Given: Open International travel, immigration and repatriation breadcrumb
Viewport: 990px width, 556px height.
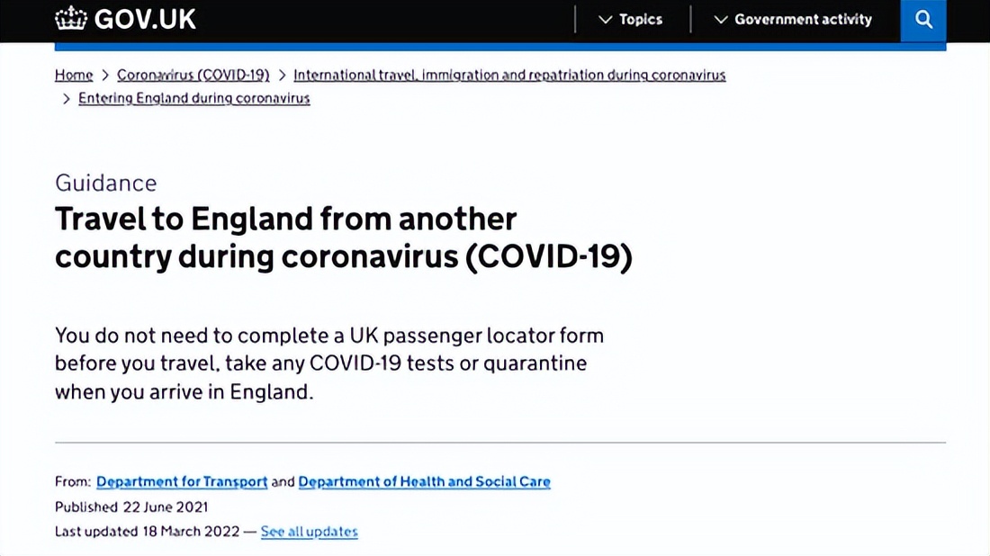Looking at the screenshot, I should click(x=509, y=76).
